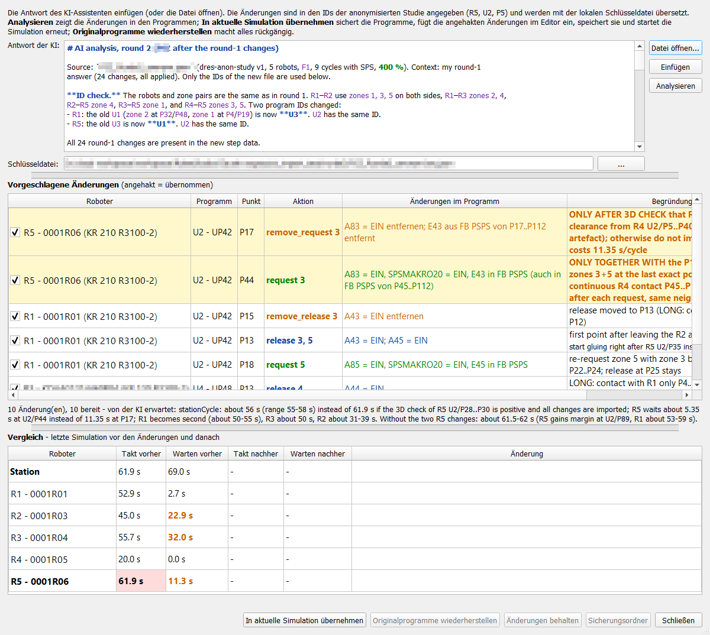Click the Takt vorher column header
Viewport: 710px width, 635px height.
tap(141, 454)
